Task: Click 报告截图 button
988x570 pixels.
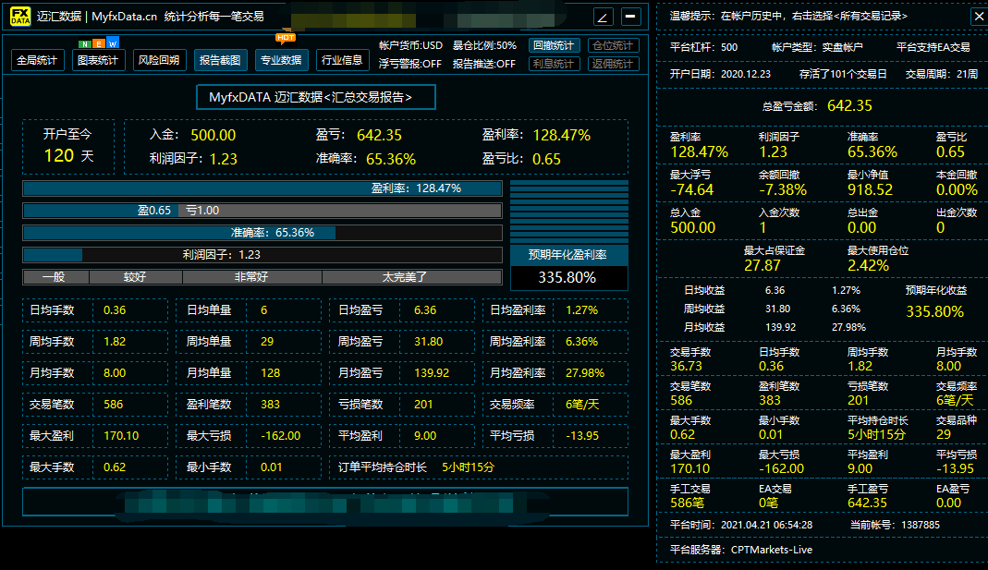Action: point(220,61)
